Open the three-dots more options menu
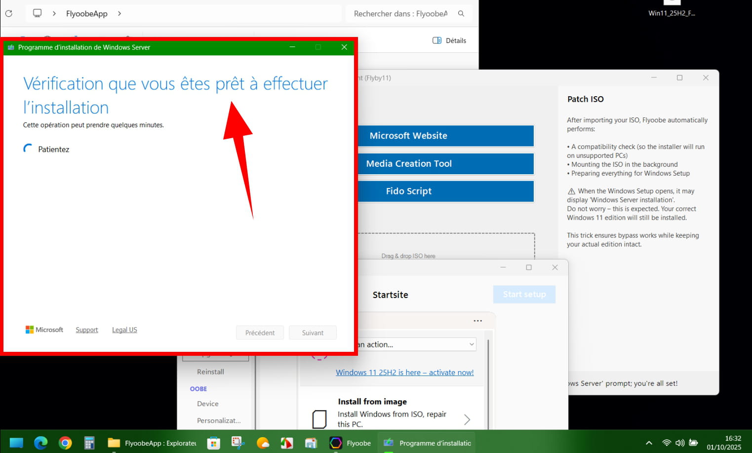The image size is (752, 453). coord(477,321)
